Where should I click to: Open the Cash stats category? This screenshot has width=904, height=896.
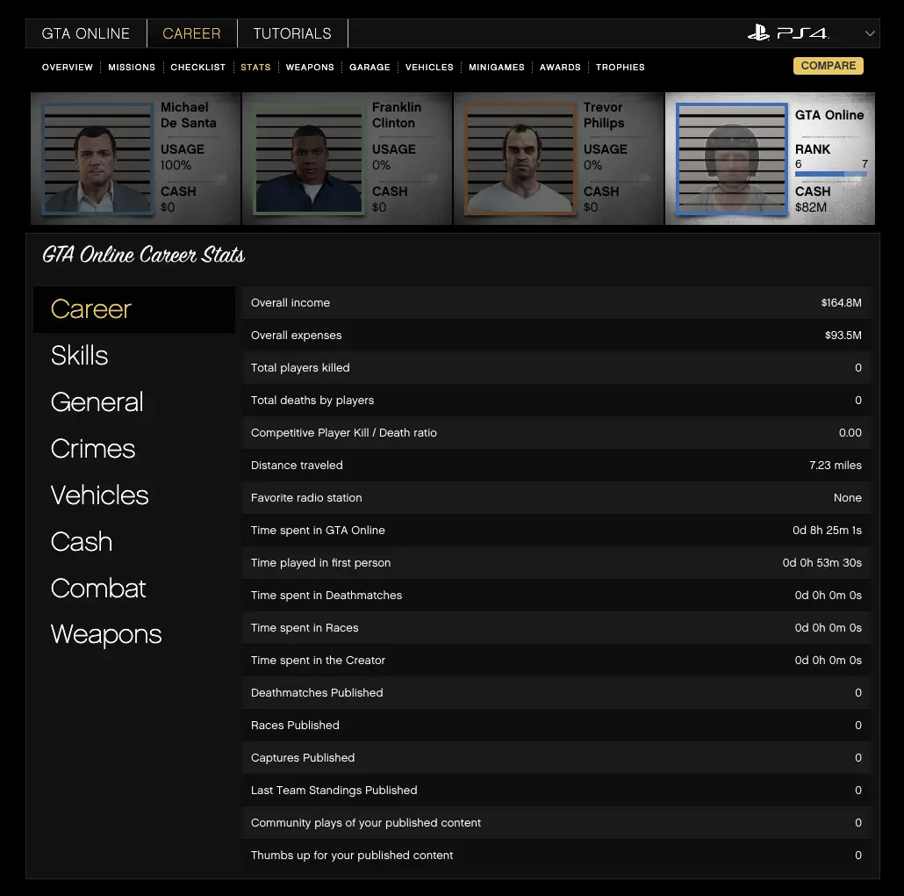coord(82,542)
